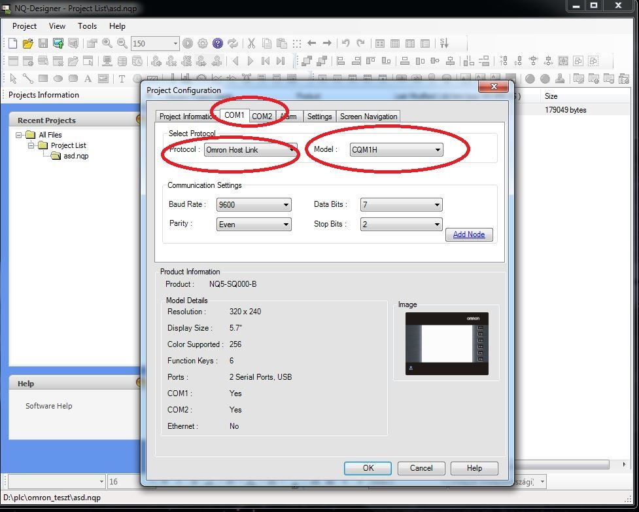The width and height of the screenshot is (639, 512).
Task: Click the Undo arrow icon
Action: 345,43
